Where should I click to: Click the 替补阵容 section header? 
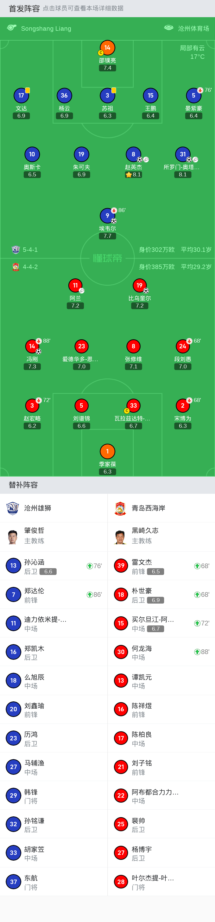23,485
